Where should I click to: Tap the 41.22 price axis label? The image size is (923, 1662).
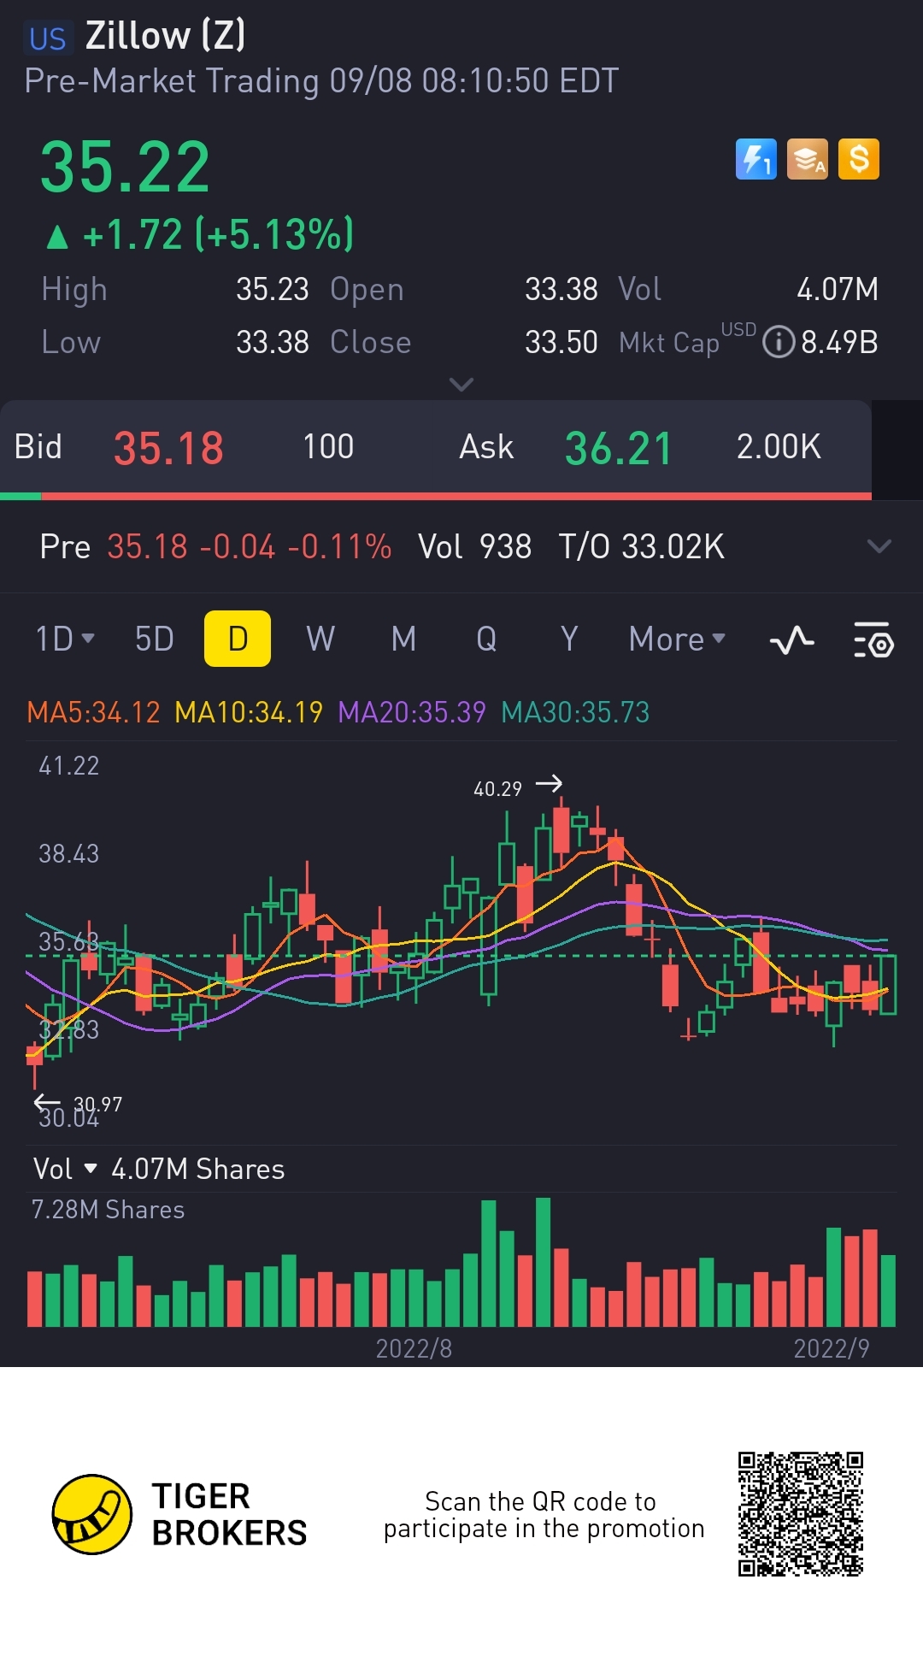(x=69, y=765)
